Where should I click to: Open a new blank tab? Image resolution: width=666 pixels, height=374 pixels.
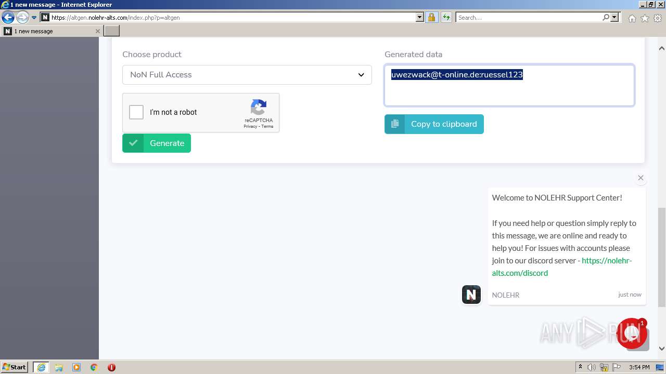tap(112, 31)
